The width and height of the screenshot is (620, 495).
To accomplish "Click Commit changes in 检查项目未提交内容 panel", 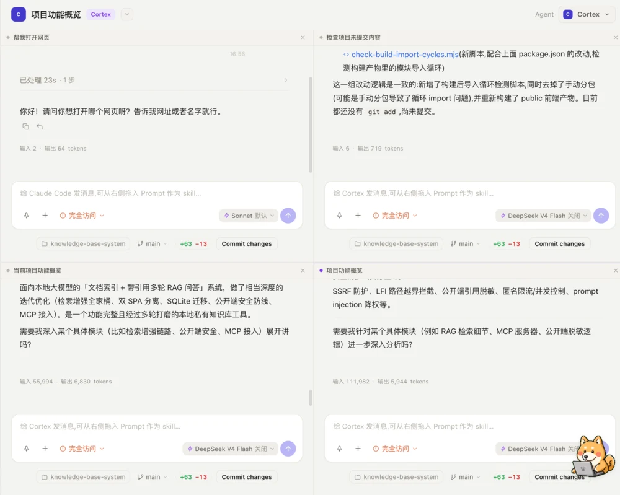I will 560,243.
